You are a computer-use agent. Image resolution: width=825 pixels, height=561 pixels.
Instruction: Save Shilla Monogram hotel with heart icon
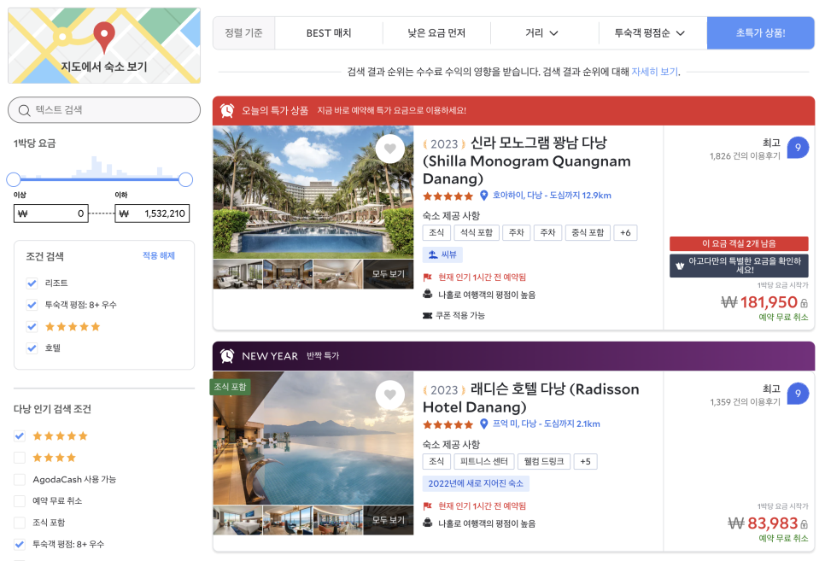[x=390, y=149]
